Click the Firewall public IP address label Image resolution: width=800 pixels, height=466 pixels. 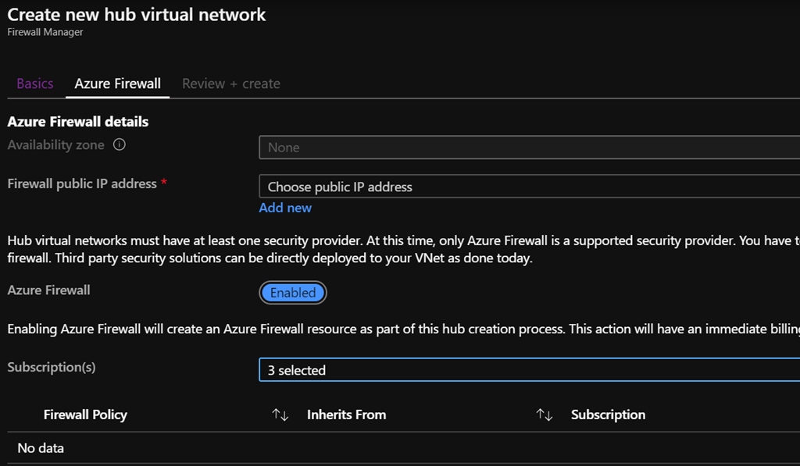(82, 183)
